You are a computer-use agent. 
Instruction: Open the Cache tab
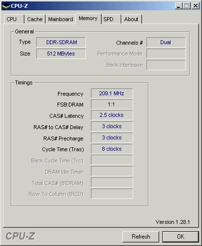click(x=35, y=19)
